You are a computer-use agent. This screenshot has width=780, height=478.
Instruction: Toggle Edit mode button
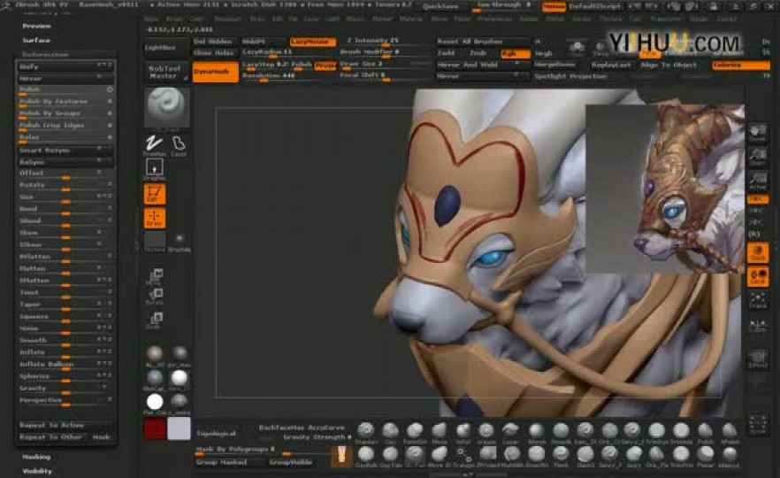coord(154,194)
